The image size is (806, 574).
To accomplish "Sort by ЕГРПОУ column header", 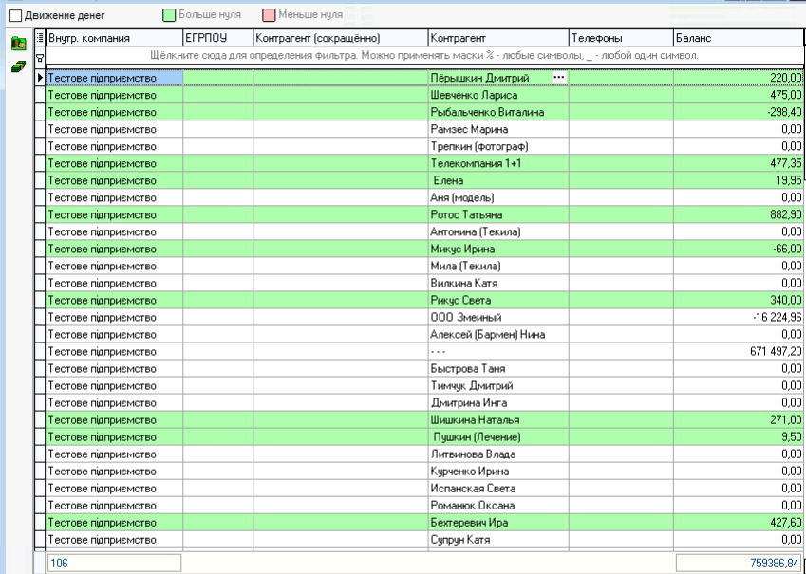I will click(216, 38).
